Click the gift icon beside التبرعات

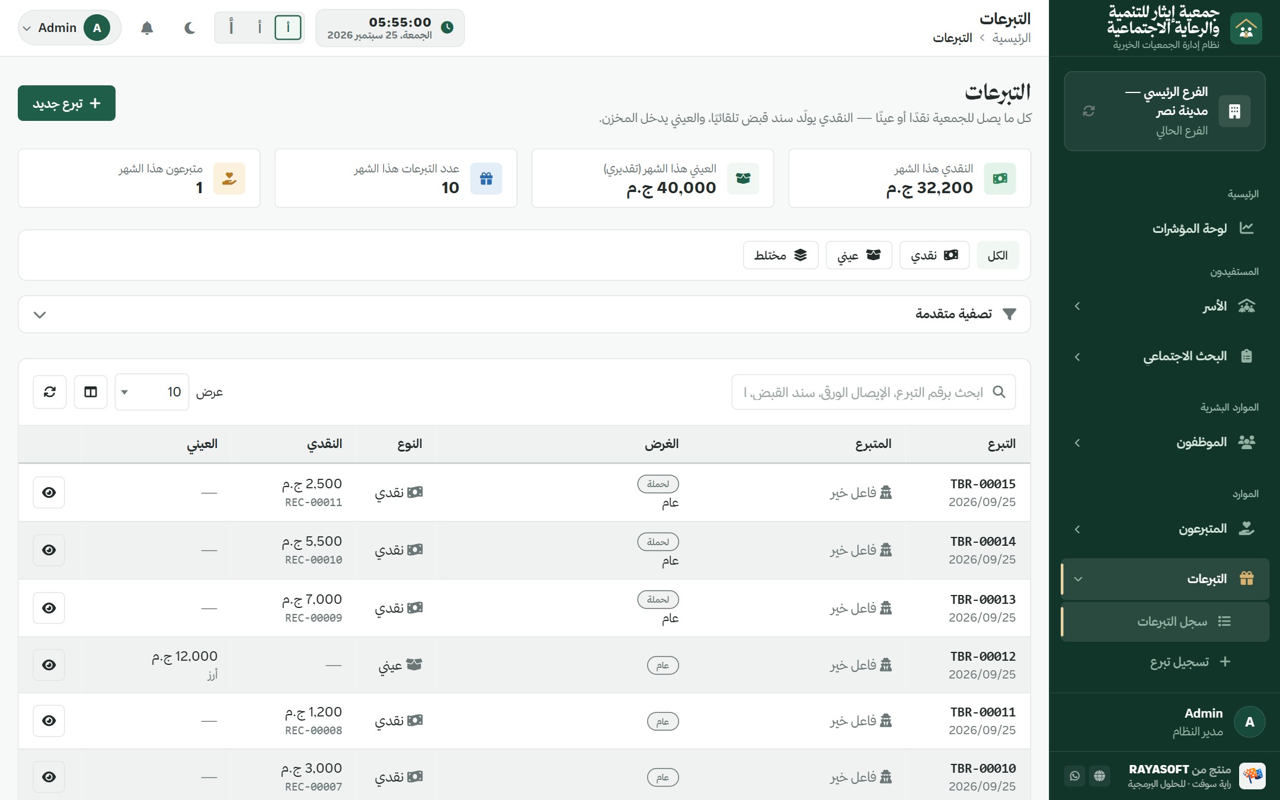click(x=1246, y=578)
